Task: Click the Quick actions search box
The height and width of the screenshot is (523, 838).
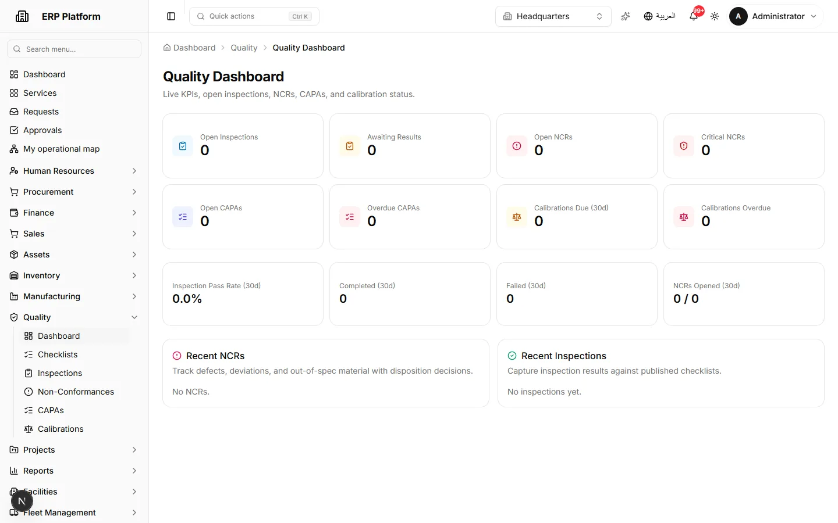Action: [254, 16]
